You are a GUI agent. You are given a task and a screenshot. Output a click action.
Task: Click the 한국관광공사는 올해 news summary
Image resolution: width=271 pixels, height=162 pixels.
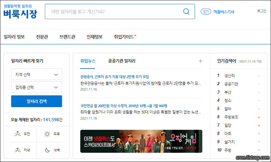[x=140, y=83]
